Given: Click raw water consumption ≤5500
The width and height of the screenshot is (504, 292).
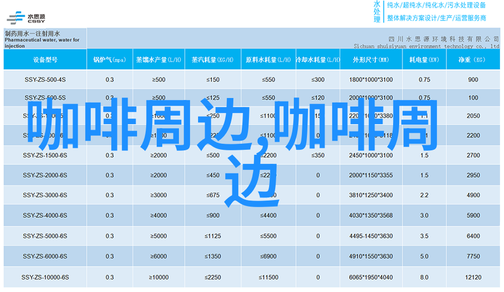Looking at the screenshot, I should click(269, 236).
